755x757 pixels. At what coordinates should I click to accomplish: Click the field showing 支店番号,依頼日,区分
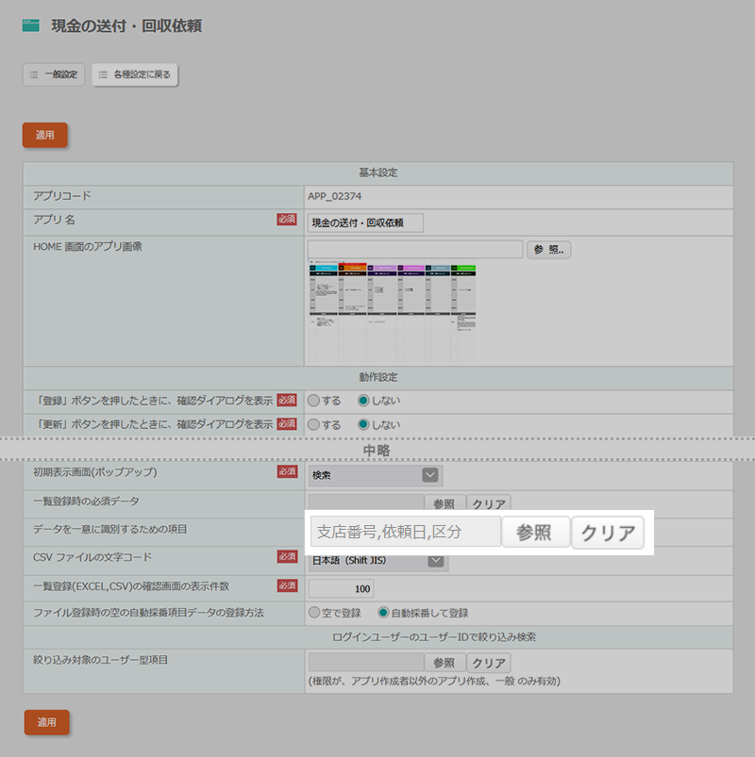point(405,533)
